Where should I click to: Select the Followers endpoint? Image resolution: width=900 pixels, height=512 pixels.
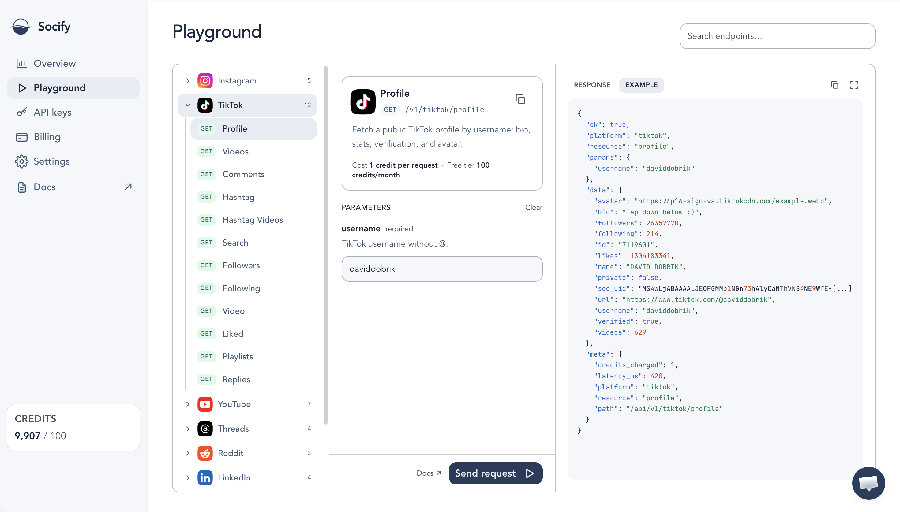pos(253,265)
